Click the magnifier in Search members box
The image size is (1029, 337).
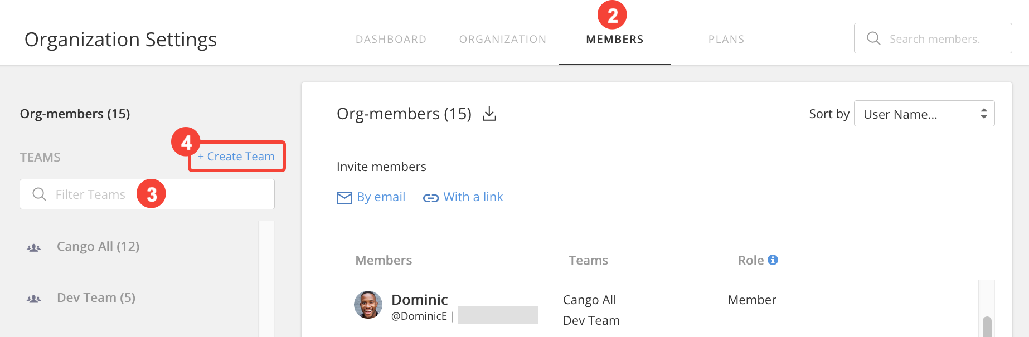click(873, 38)
